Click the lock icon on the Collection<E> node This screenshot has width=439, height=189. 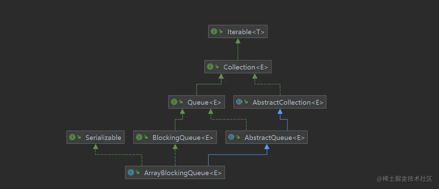point(217,67)
